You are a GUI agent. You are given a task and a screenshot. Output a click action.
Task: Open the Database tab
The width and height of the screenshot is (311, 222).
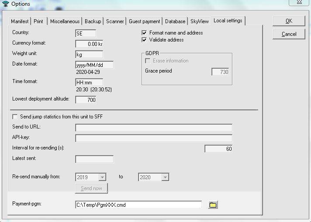175,21
